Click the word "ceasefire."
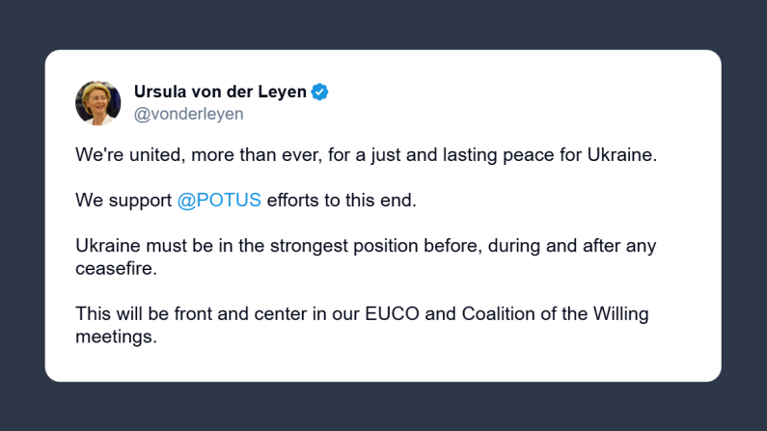The height and width of the screenshot is (431, 767). click(116, 267)
